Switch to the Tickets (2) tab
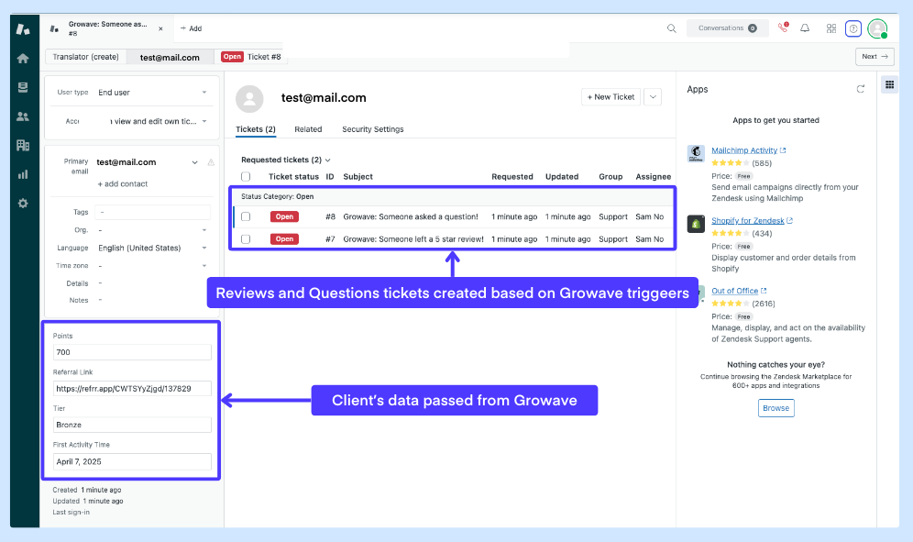This screenshot has height=542, width=913. coord(256,129)
